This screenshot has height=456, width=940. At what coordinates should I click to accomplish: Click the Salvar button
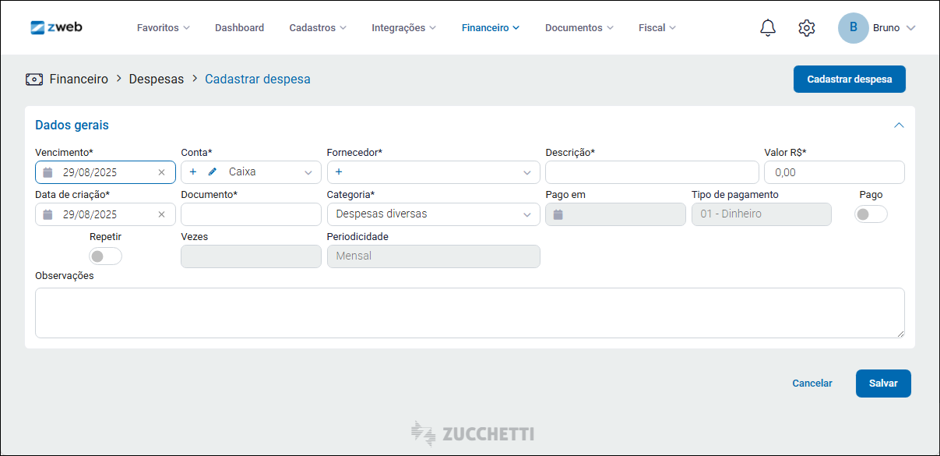click(x=883, y=384)
